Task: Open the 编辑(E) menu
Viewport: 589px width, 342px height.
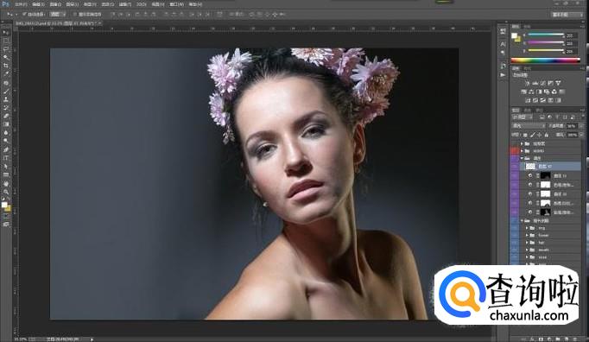Action: click(38, 4)
